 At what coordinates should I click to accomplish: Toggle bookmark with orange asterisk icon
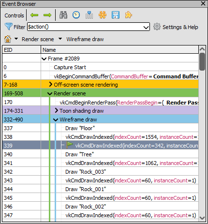pyautogui.click(x=103, y=15)
